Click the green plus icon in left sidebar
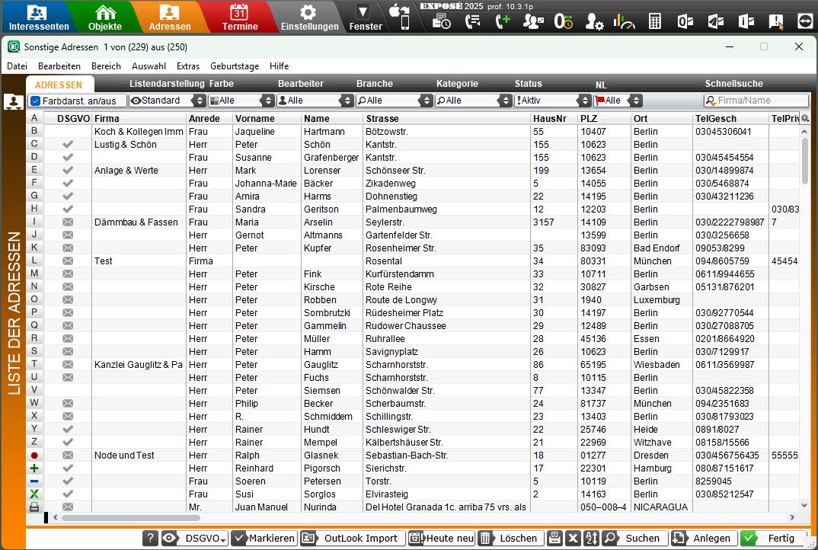This screenshot has width=818, height=550. [x=34, y=468]
